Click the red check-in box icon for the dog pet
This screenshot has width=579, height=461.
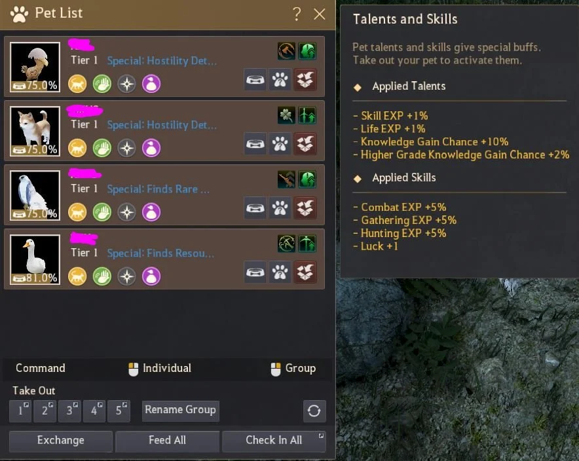pos(305,143)
